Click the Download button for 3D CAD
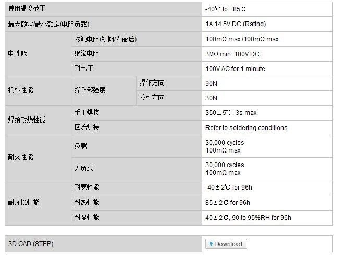Viewport: 345px width, 257px height. click(225, 244)
